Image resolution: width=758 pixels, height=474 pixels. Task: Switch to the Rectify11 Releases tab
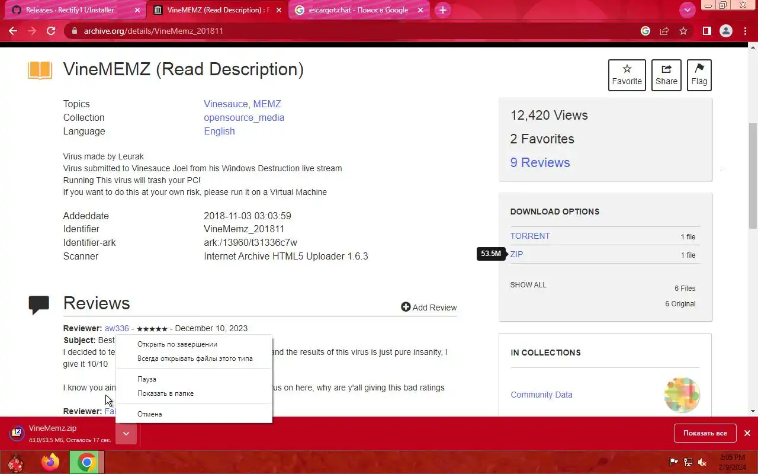(x=73, y=10)
